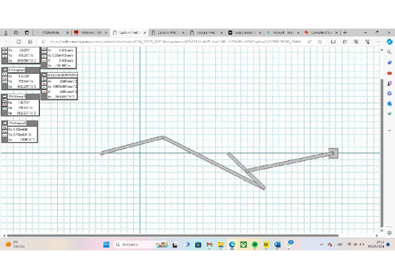Open the volume control in tray
This screenshot has width=395, height=279.
355,245
